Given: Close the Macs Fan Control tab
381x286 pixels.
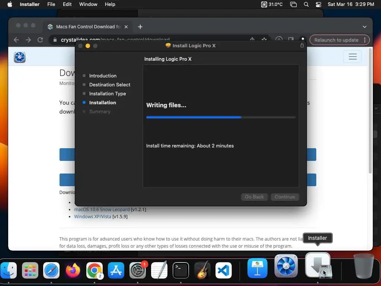Looking at the screenshot, I should [126, 27].
